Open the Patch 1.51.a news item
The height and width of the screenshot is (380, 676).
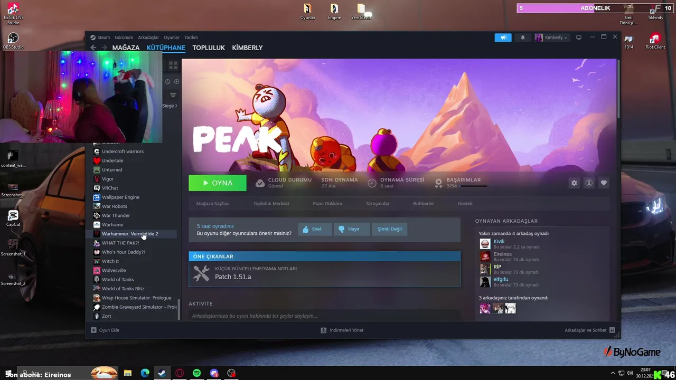click(324, 273)
